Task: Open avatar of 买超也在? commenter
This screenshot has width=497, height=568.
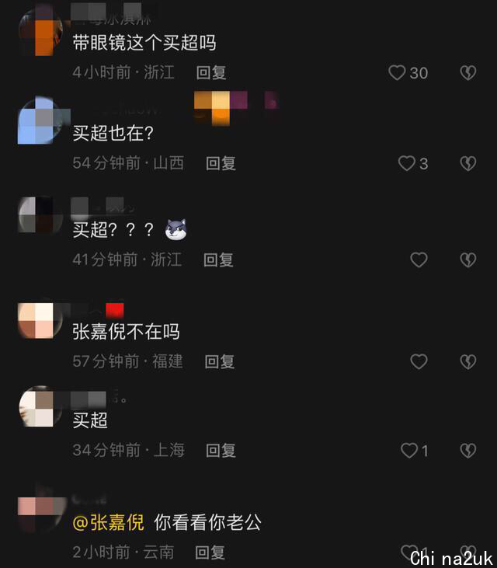Action: point(40,120)
